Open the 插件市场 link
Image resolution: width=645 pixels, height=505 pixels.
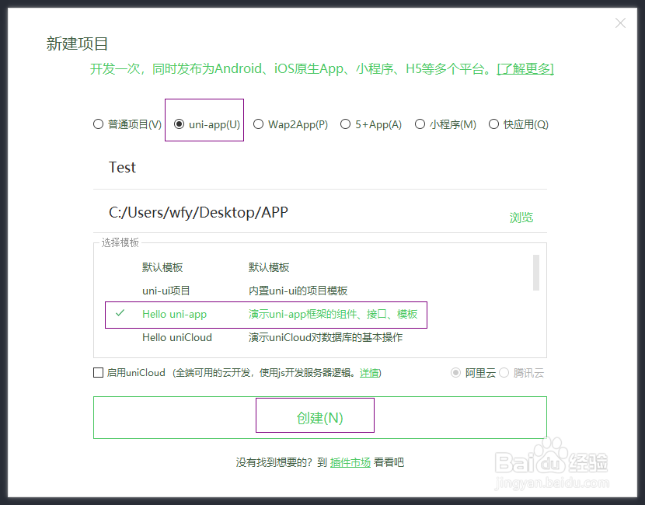coord(350,462)
